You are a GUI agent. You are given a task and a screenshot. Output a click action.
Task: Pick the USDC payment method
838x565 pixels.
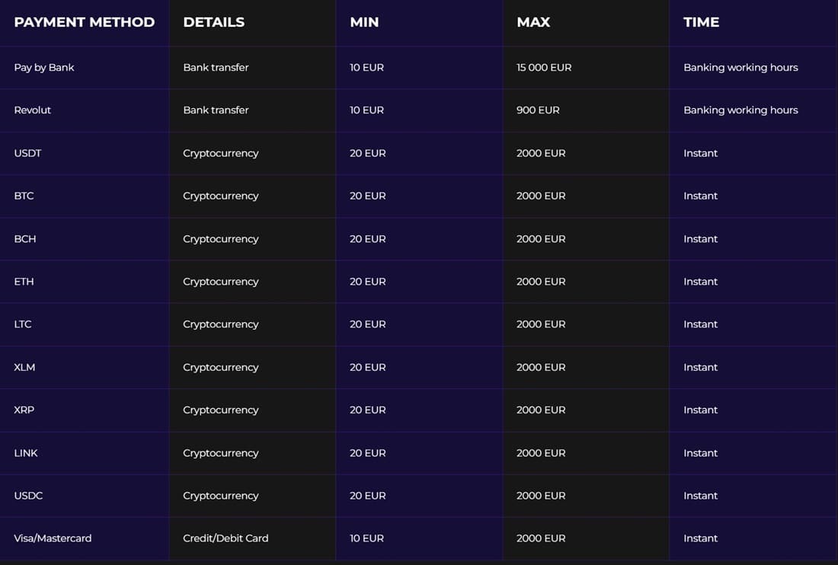(x=28, y=496)
